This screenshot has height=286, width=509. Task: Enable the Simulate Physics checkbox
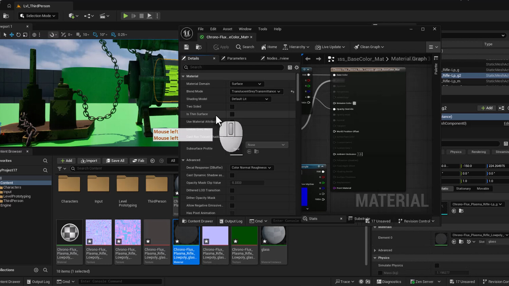pos(437,265)
